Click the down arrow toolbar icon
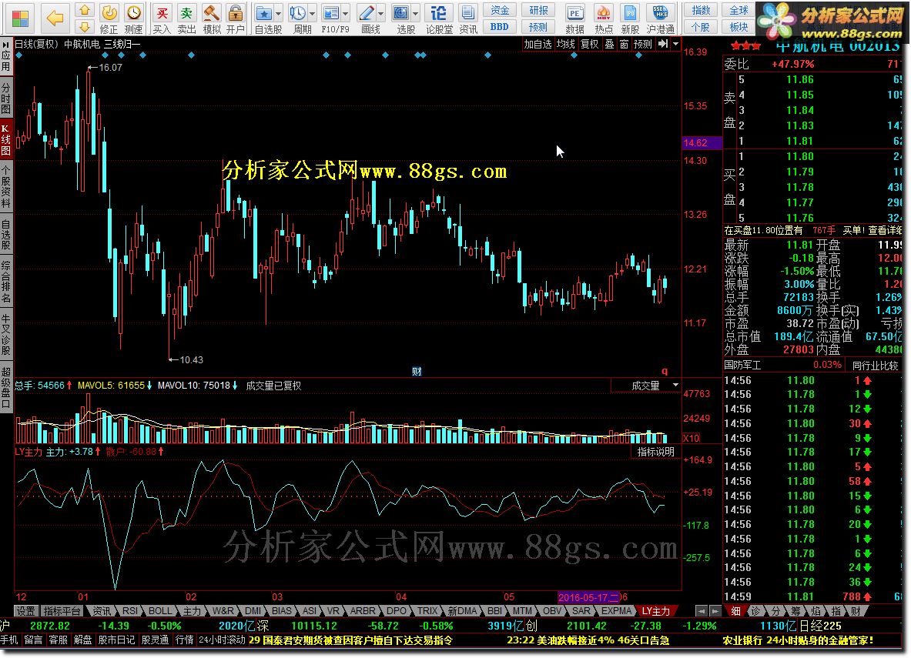This screenshot has width=911, height=658. [85, 26]
